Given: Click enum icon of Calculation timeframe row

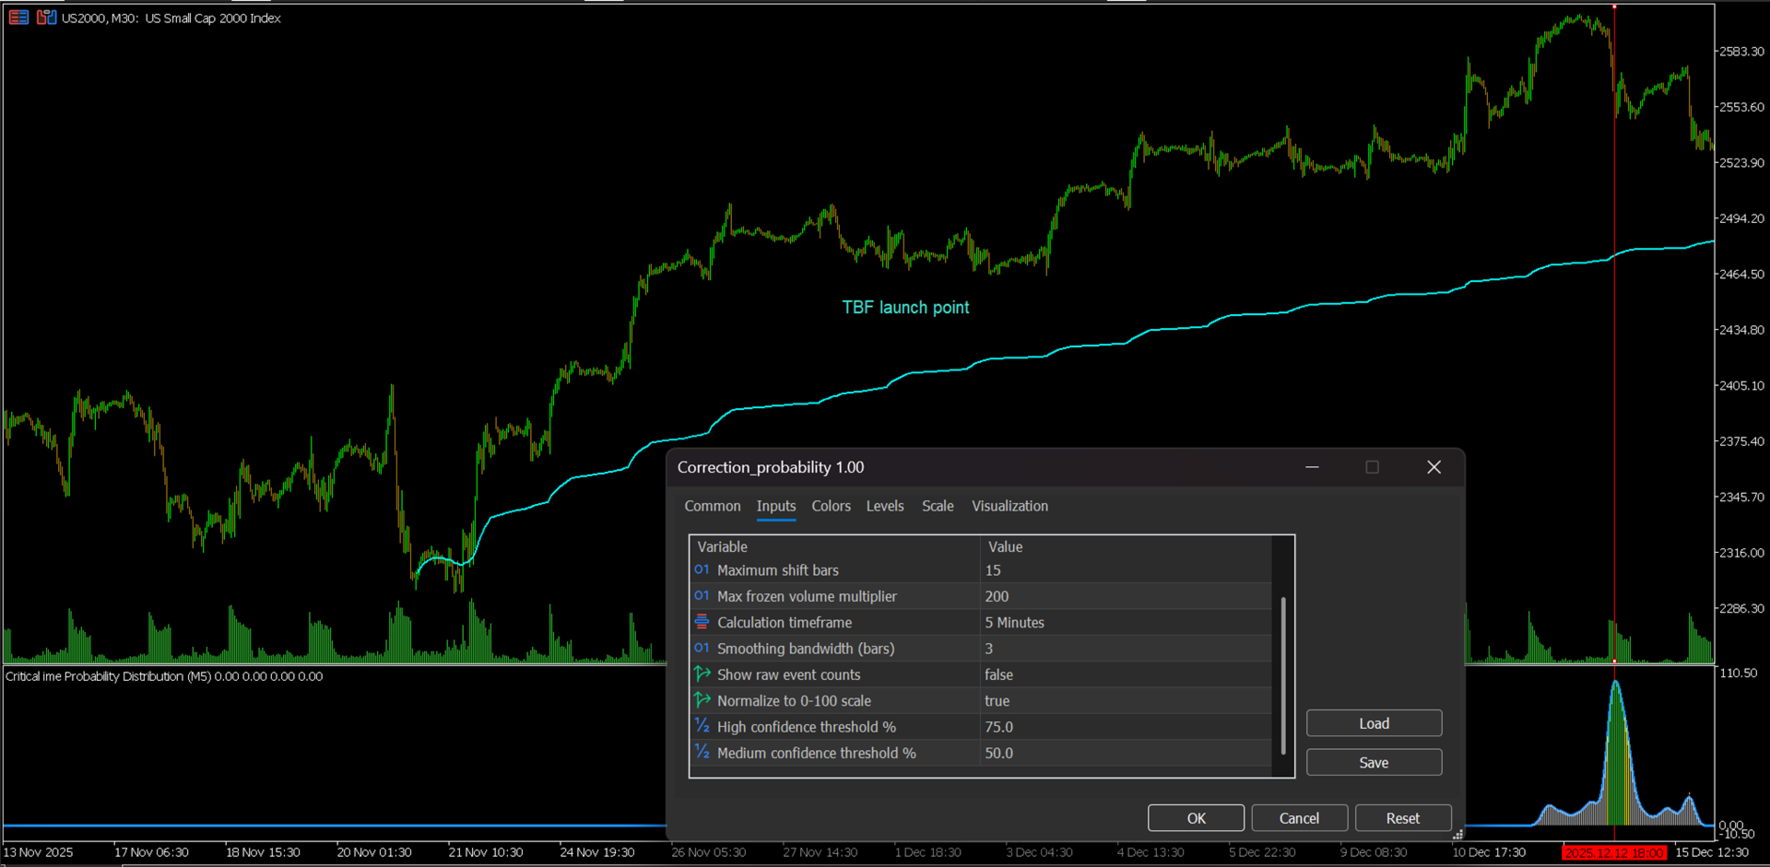Looking at the screenshot, I should [702, 622].
